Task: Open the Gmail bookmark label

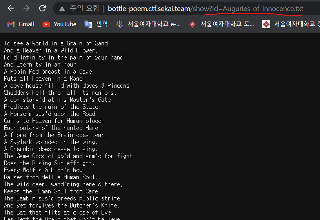Action: pos(26,24)
